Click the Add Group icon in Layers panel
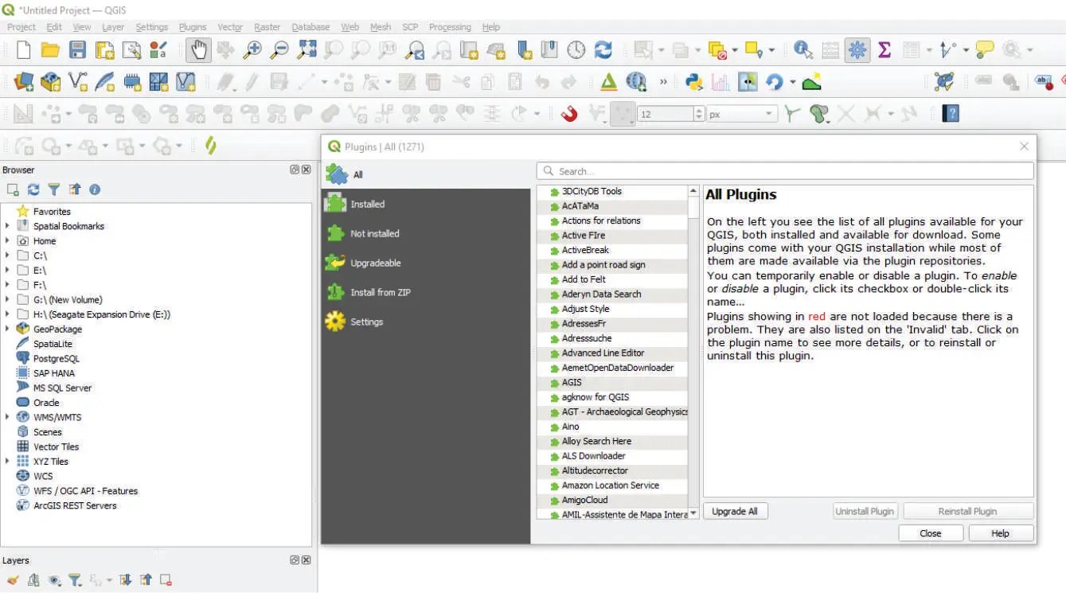Screen dimensions: 1066x593 point(33,580)
